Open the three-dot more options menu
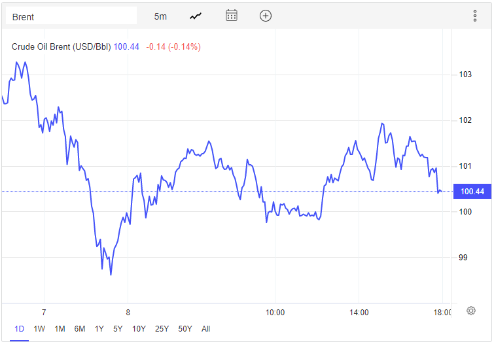This screenshot has height=344, width=494. click(x=475, y=16)
